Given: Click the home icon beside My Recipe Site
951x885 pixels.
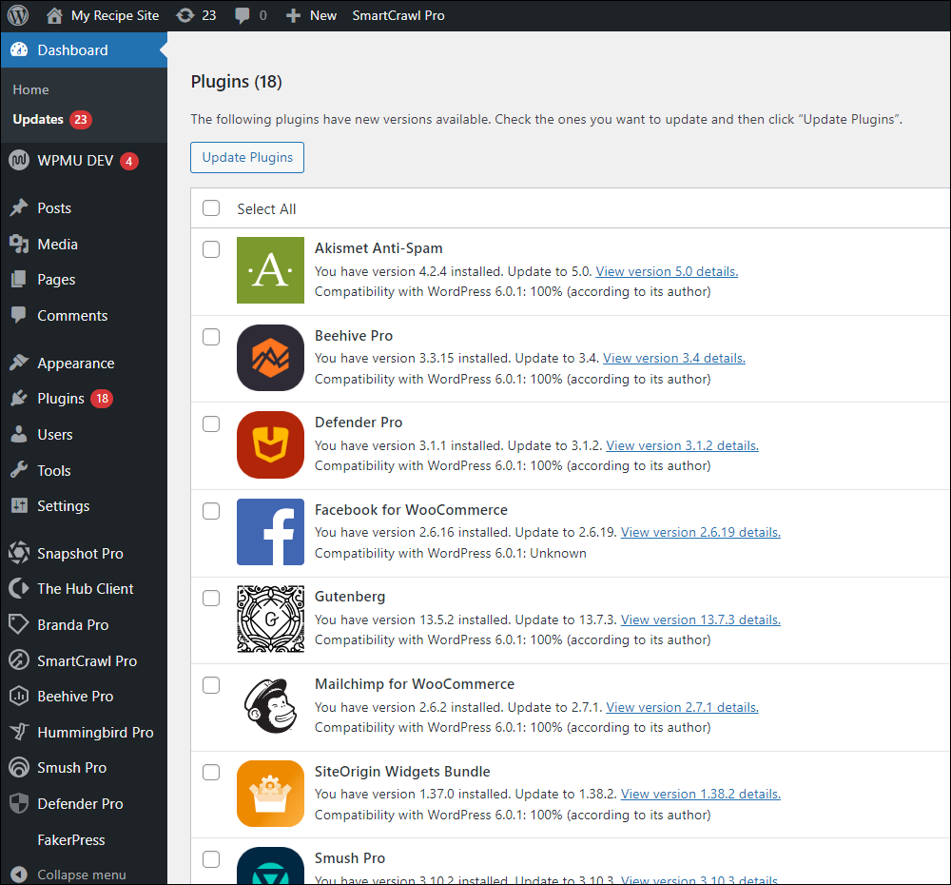Looking at the screenshot, I should tap(54, 15).
